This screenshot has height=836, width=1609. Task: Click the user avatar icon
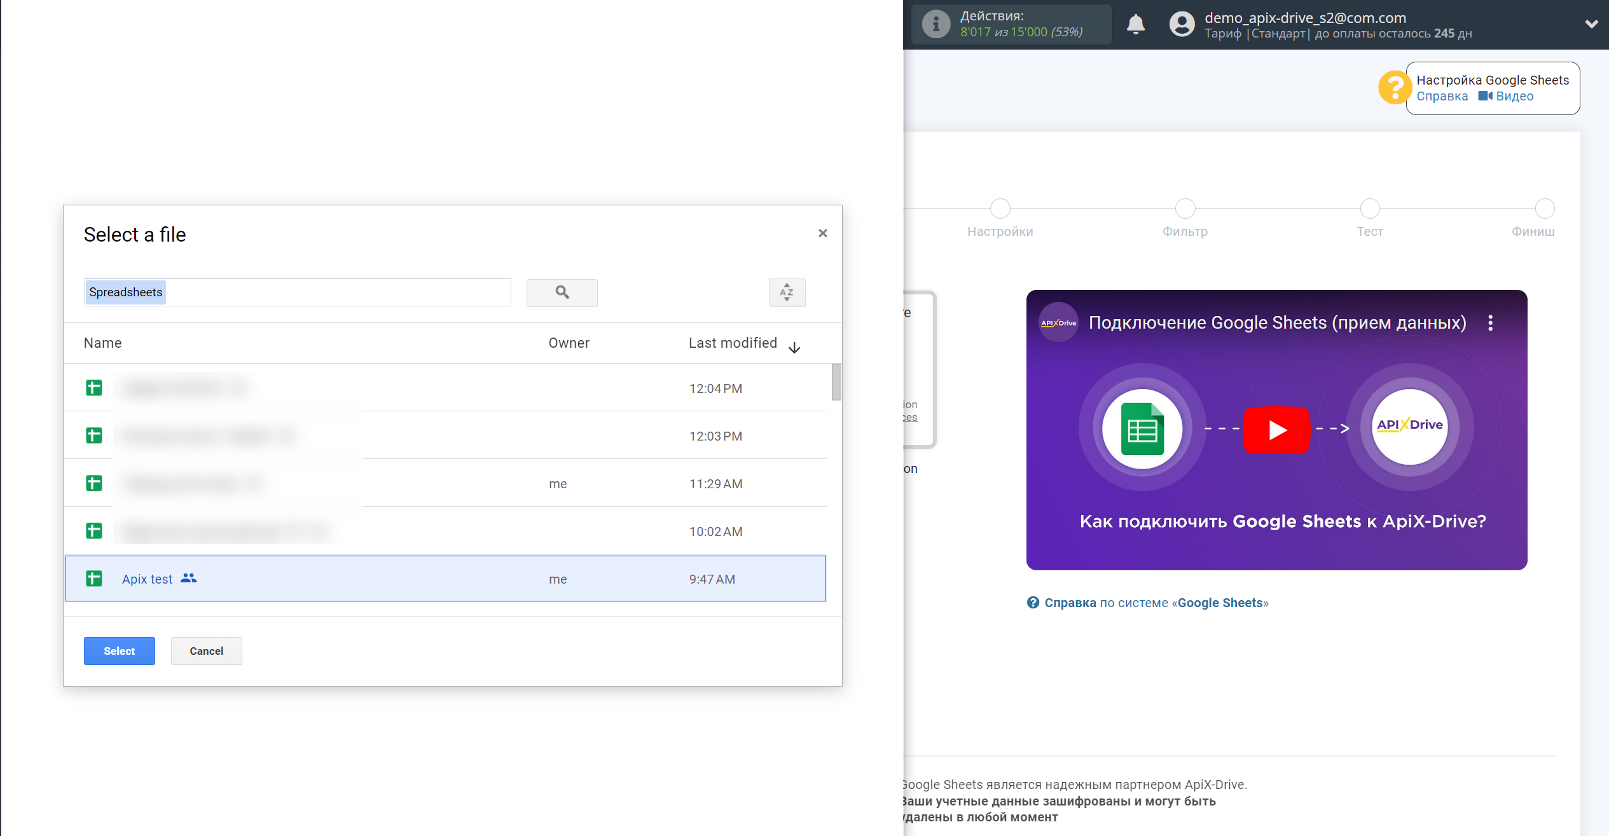click(x=1182, y=25)
